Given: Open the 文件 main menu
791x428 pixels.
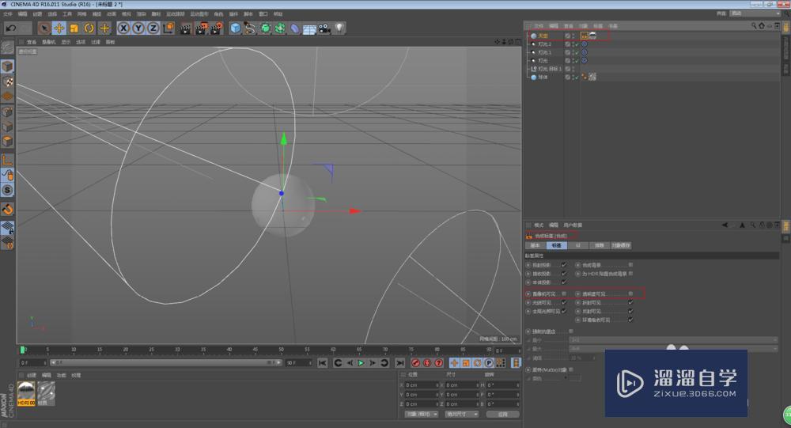Looking at the screenshot, I should pyautogui.click(x=7, y=14).
